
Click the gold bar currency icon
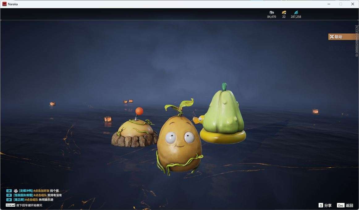coord(284,12)
